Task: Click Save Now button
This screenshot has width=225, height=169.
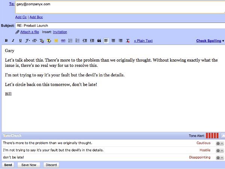Action: pyautogui.click(x=29, y=165)
